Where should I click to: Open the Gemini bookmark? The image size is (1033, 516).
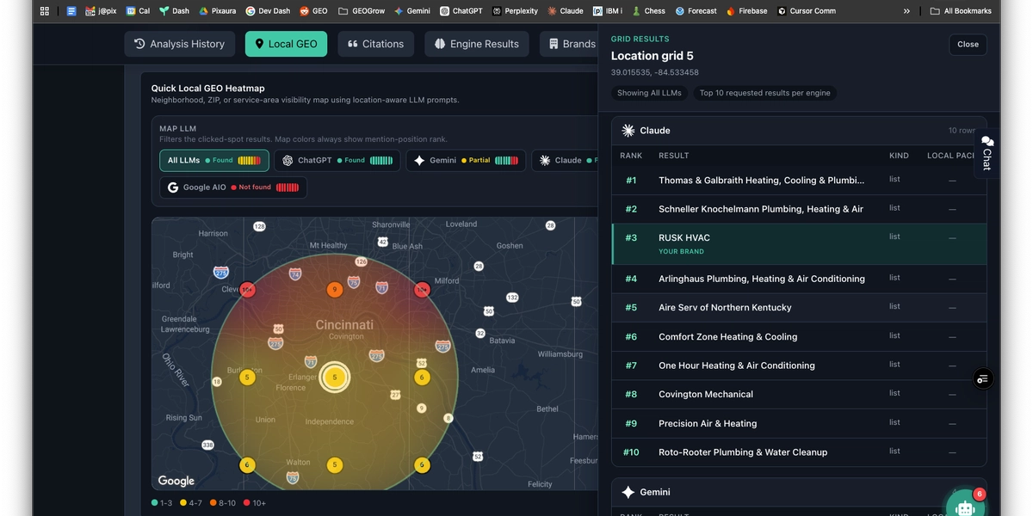(412, 11)
